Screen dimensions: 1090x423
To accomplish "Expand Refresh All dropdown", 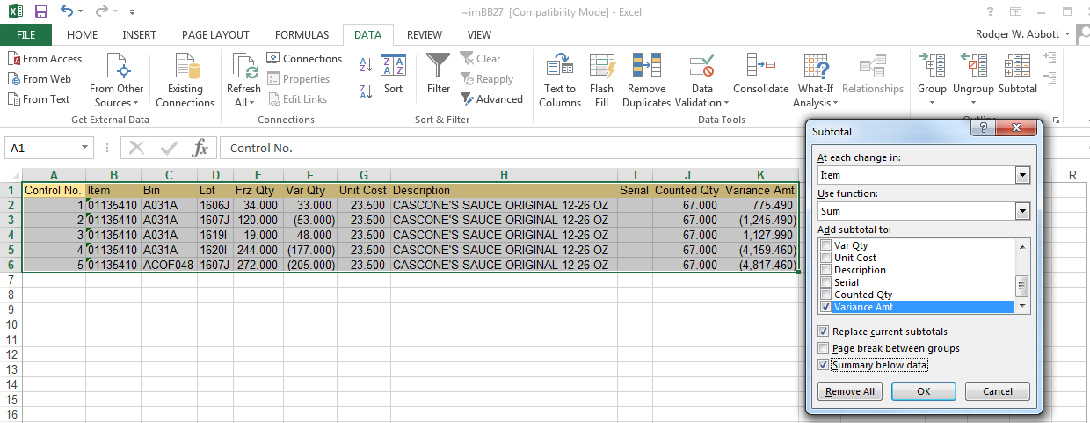I will [x=253, y=103].
